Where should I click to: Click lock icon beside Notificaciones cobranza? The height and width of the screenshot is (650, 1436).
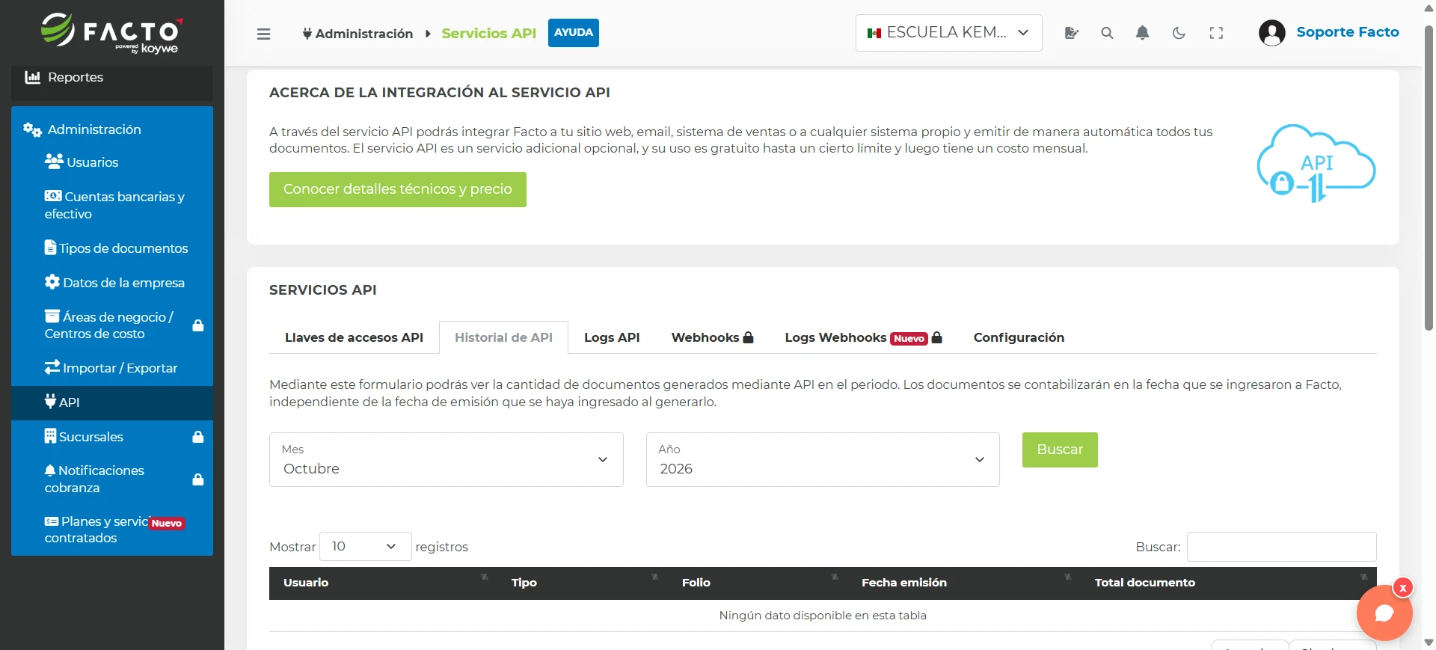tap(198, 479)
